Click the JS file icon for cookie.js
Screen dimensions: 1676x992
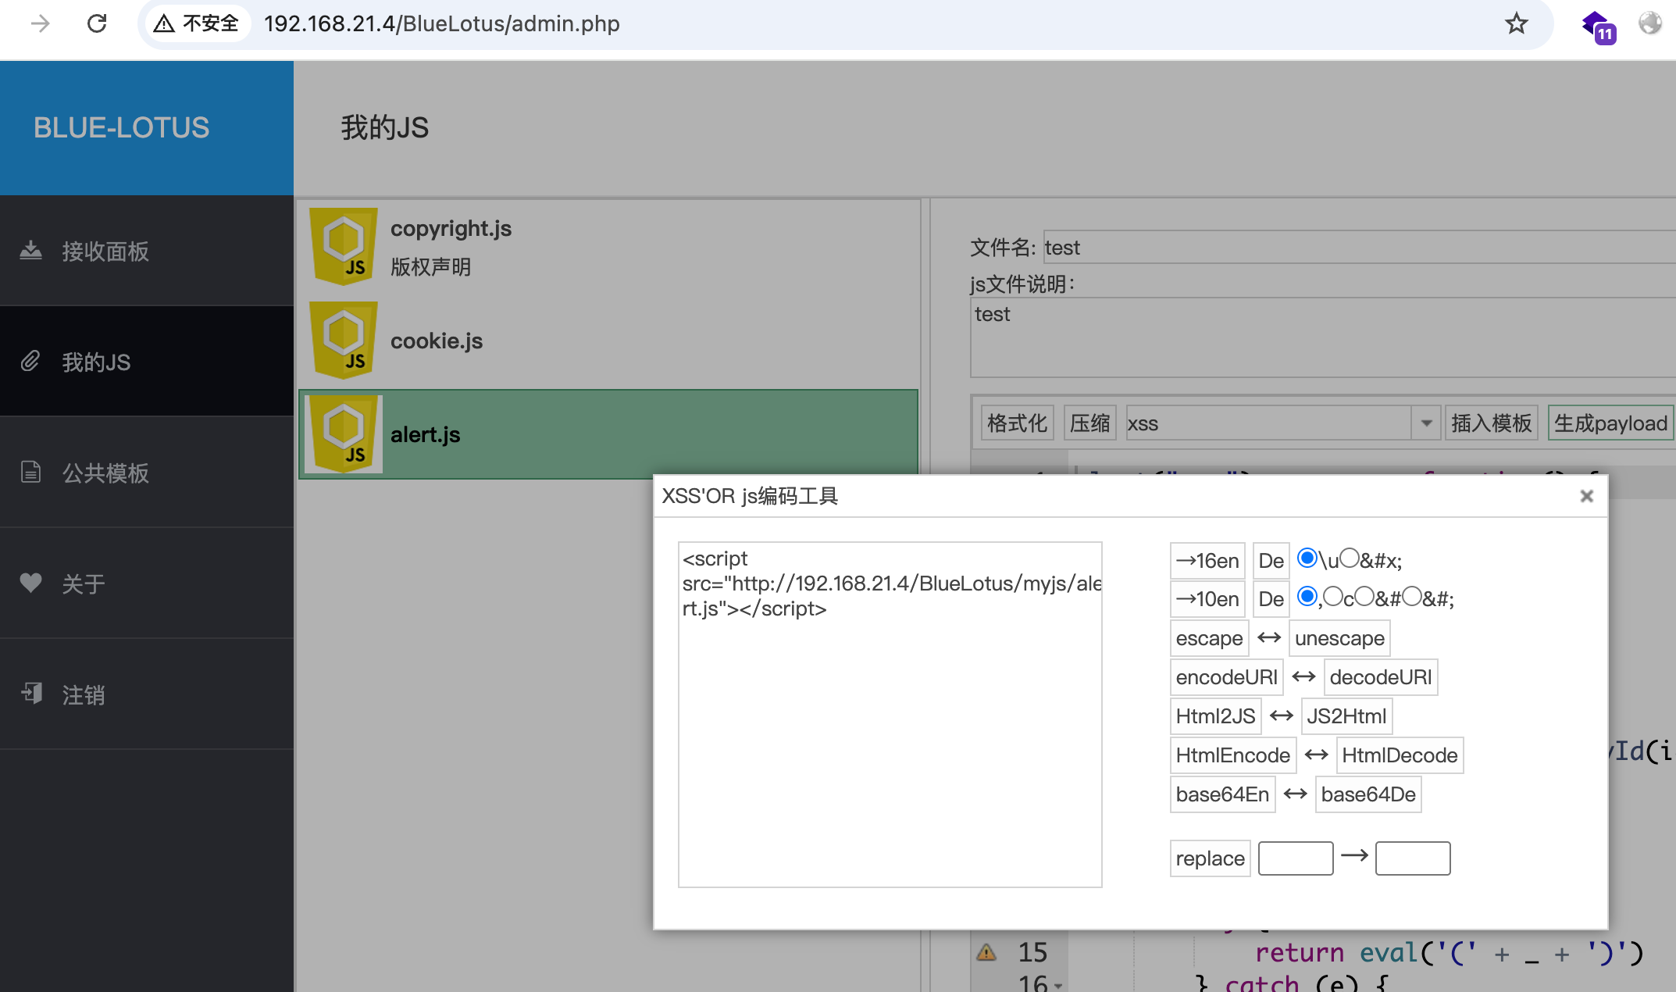[x=344, y=340]
